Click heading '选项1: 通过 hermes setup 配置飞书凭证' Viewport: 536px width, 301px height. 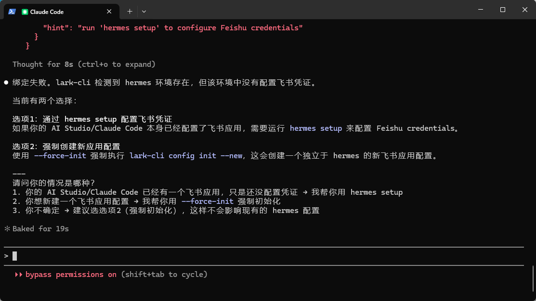coord(92,119)
